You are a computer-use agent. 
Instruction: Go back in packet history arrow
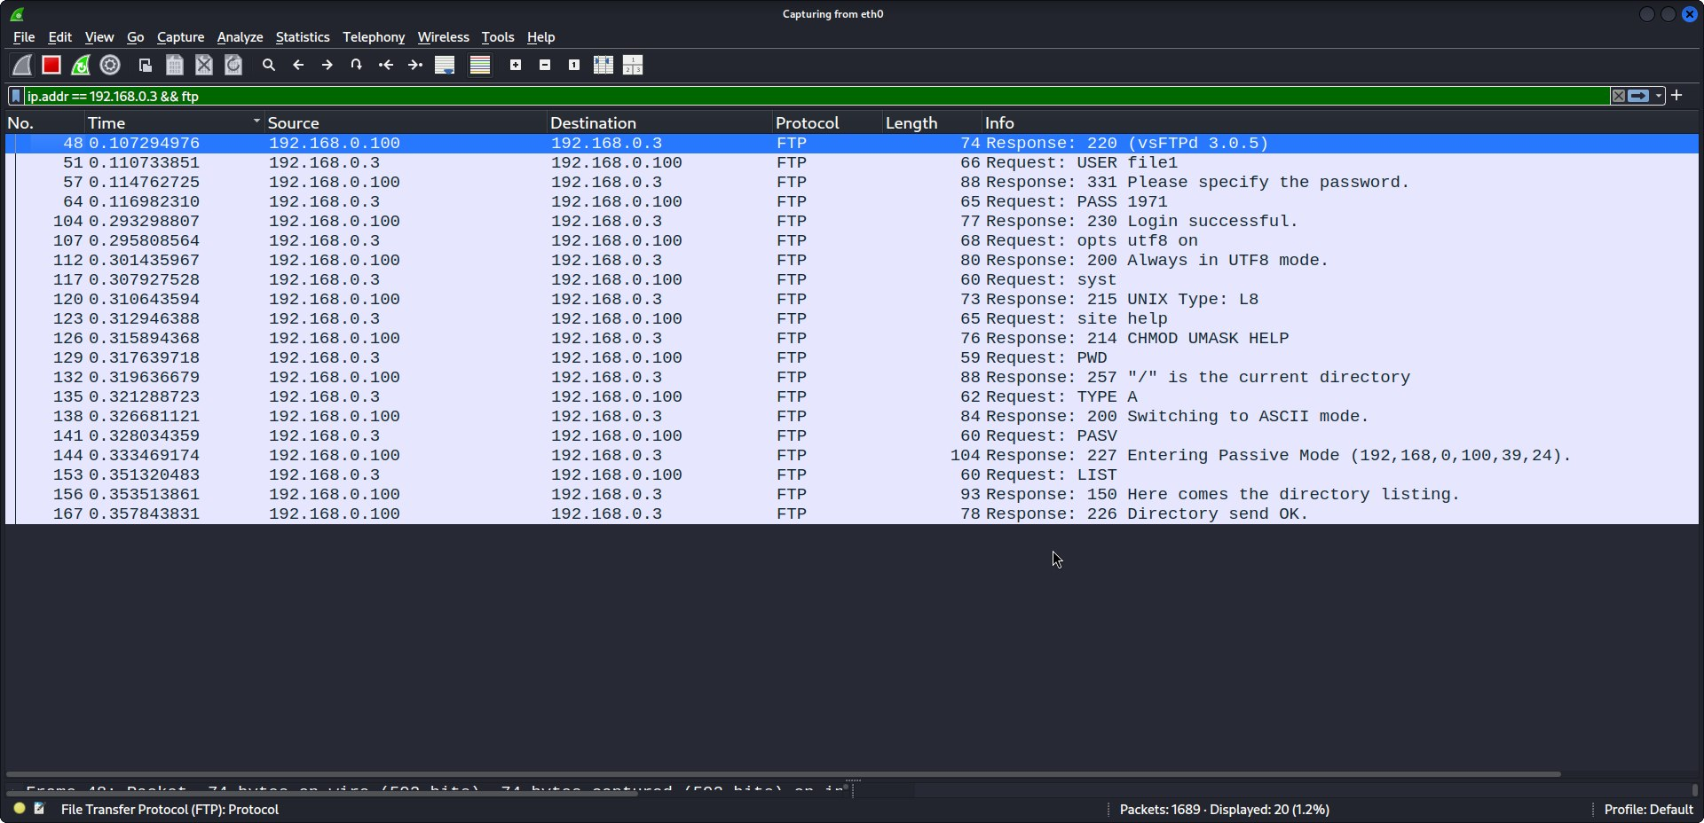(x=298, y=65)
